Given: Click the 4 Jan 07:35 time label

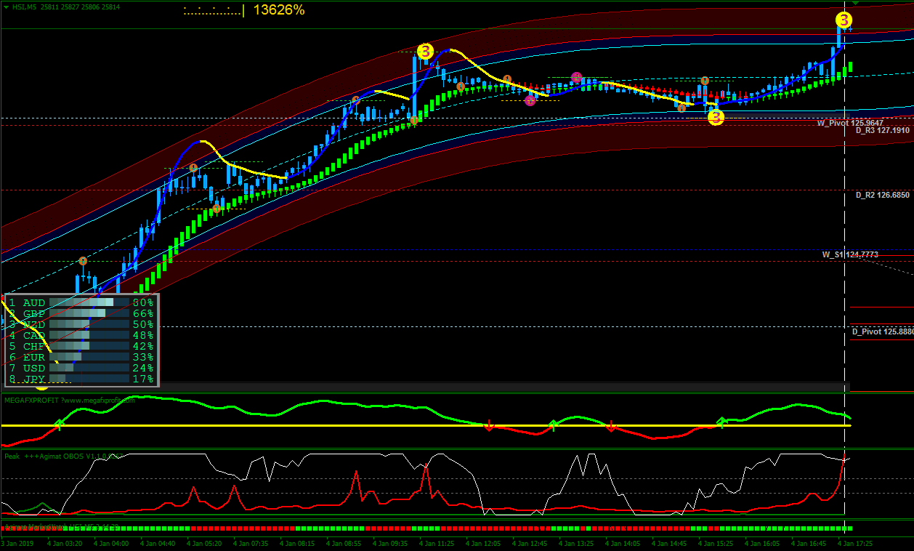Looking at the screenshot, I should pyautogui.click(x=251, y=543).
